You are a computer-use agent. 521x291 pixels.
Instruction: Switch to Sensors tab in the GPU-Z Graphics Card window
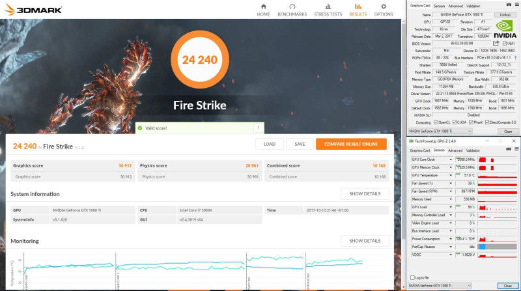pyautogui.click(x=439, y=6)
